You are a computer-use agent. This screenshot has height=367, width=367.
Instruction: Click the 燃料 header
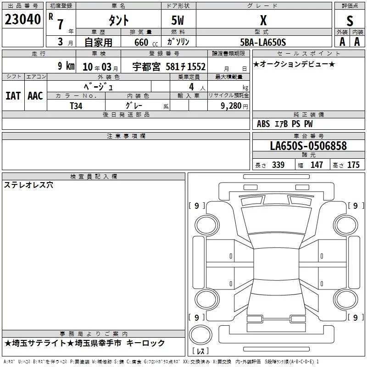click(x=178, y=32)
